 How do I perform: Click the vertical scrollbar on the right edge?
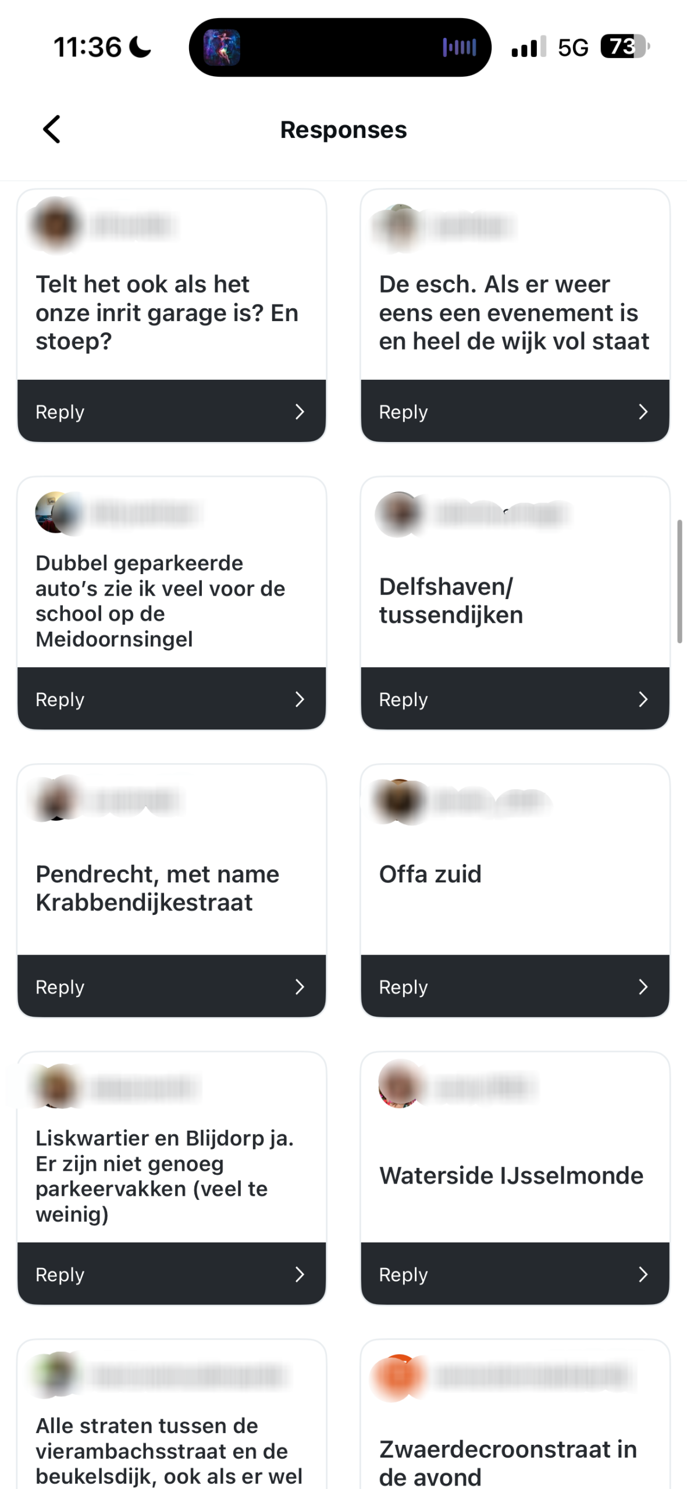[679, 582]
